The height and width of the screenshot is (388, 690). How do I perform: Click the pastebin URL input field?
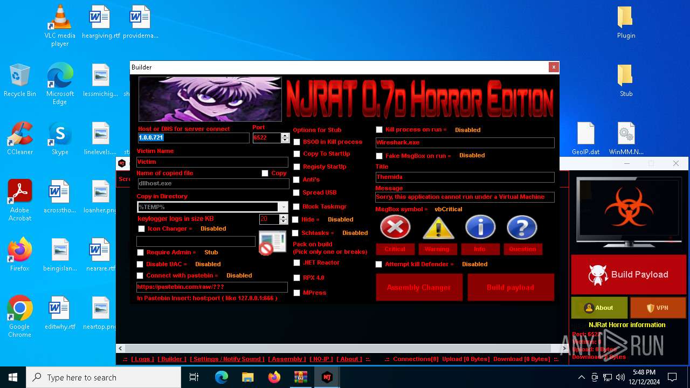pyautogui.click(x=212, y=287)
